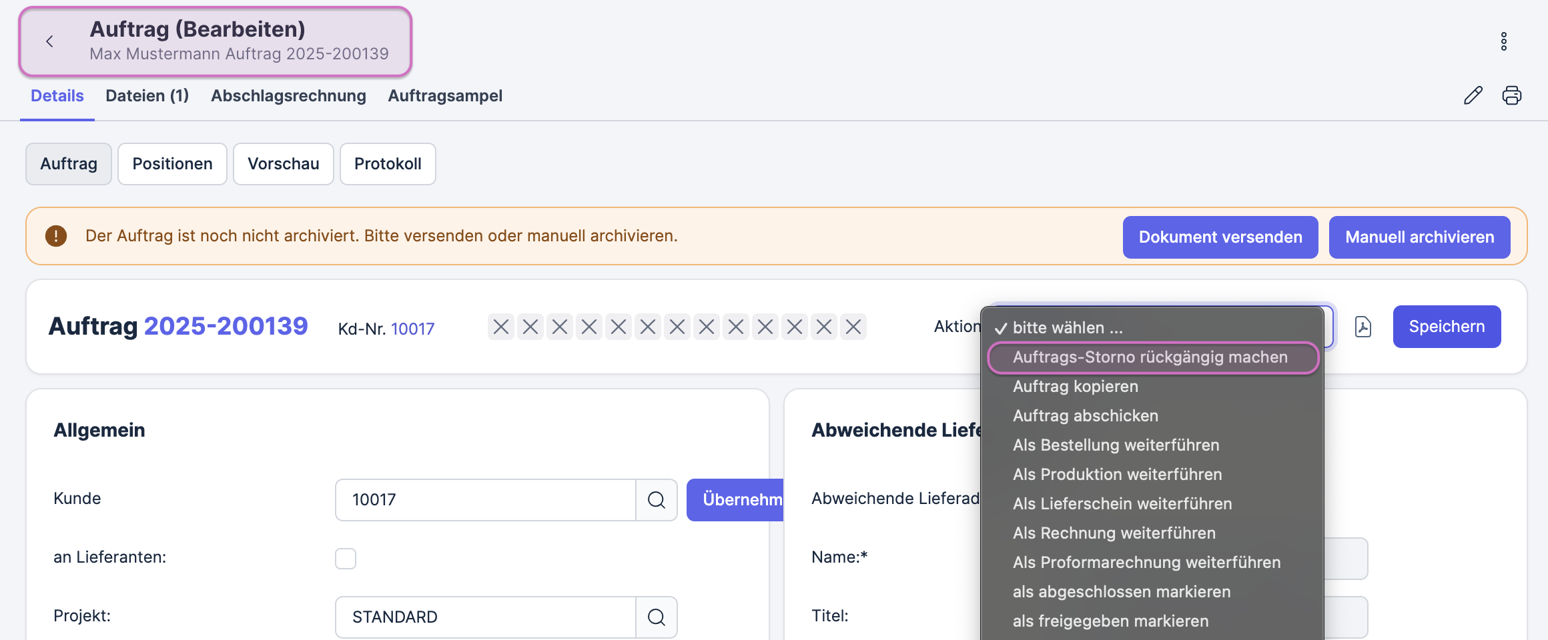
Task: Click the pencil edit icon
Action: [1473, 96]
